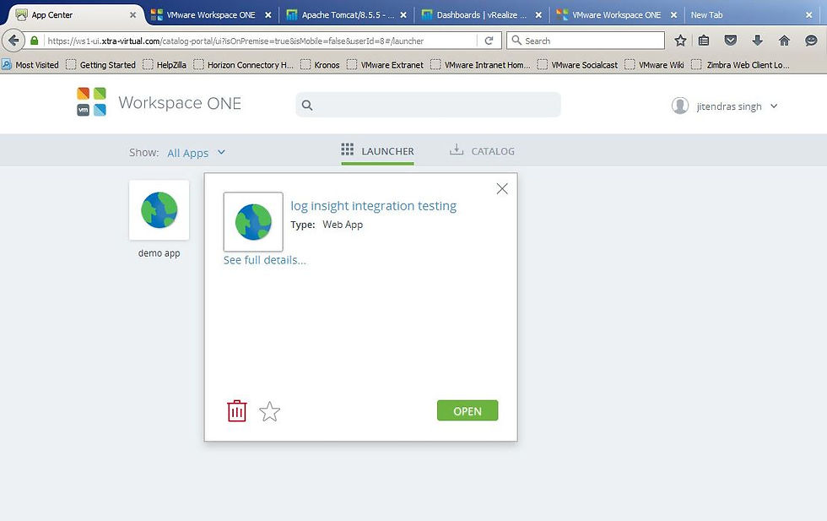Click the demo app label
Screen dimensions: 827x521
[159, 253]
